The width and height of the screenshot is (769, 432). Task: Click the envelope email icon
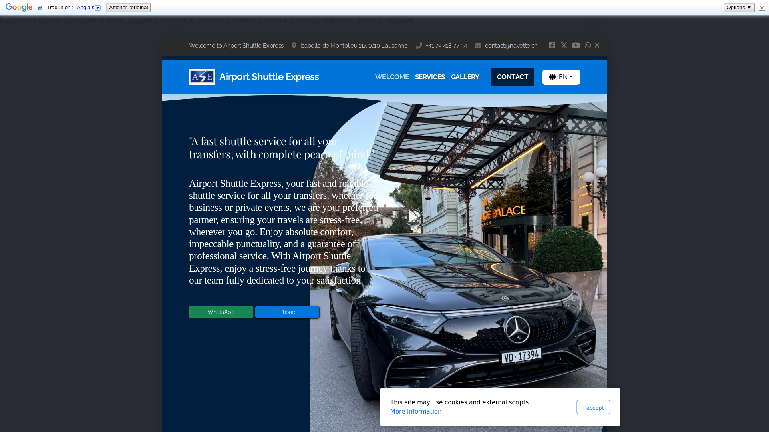coord(478,46)
